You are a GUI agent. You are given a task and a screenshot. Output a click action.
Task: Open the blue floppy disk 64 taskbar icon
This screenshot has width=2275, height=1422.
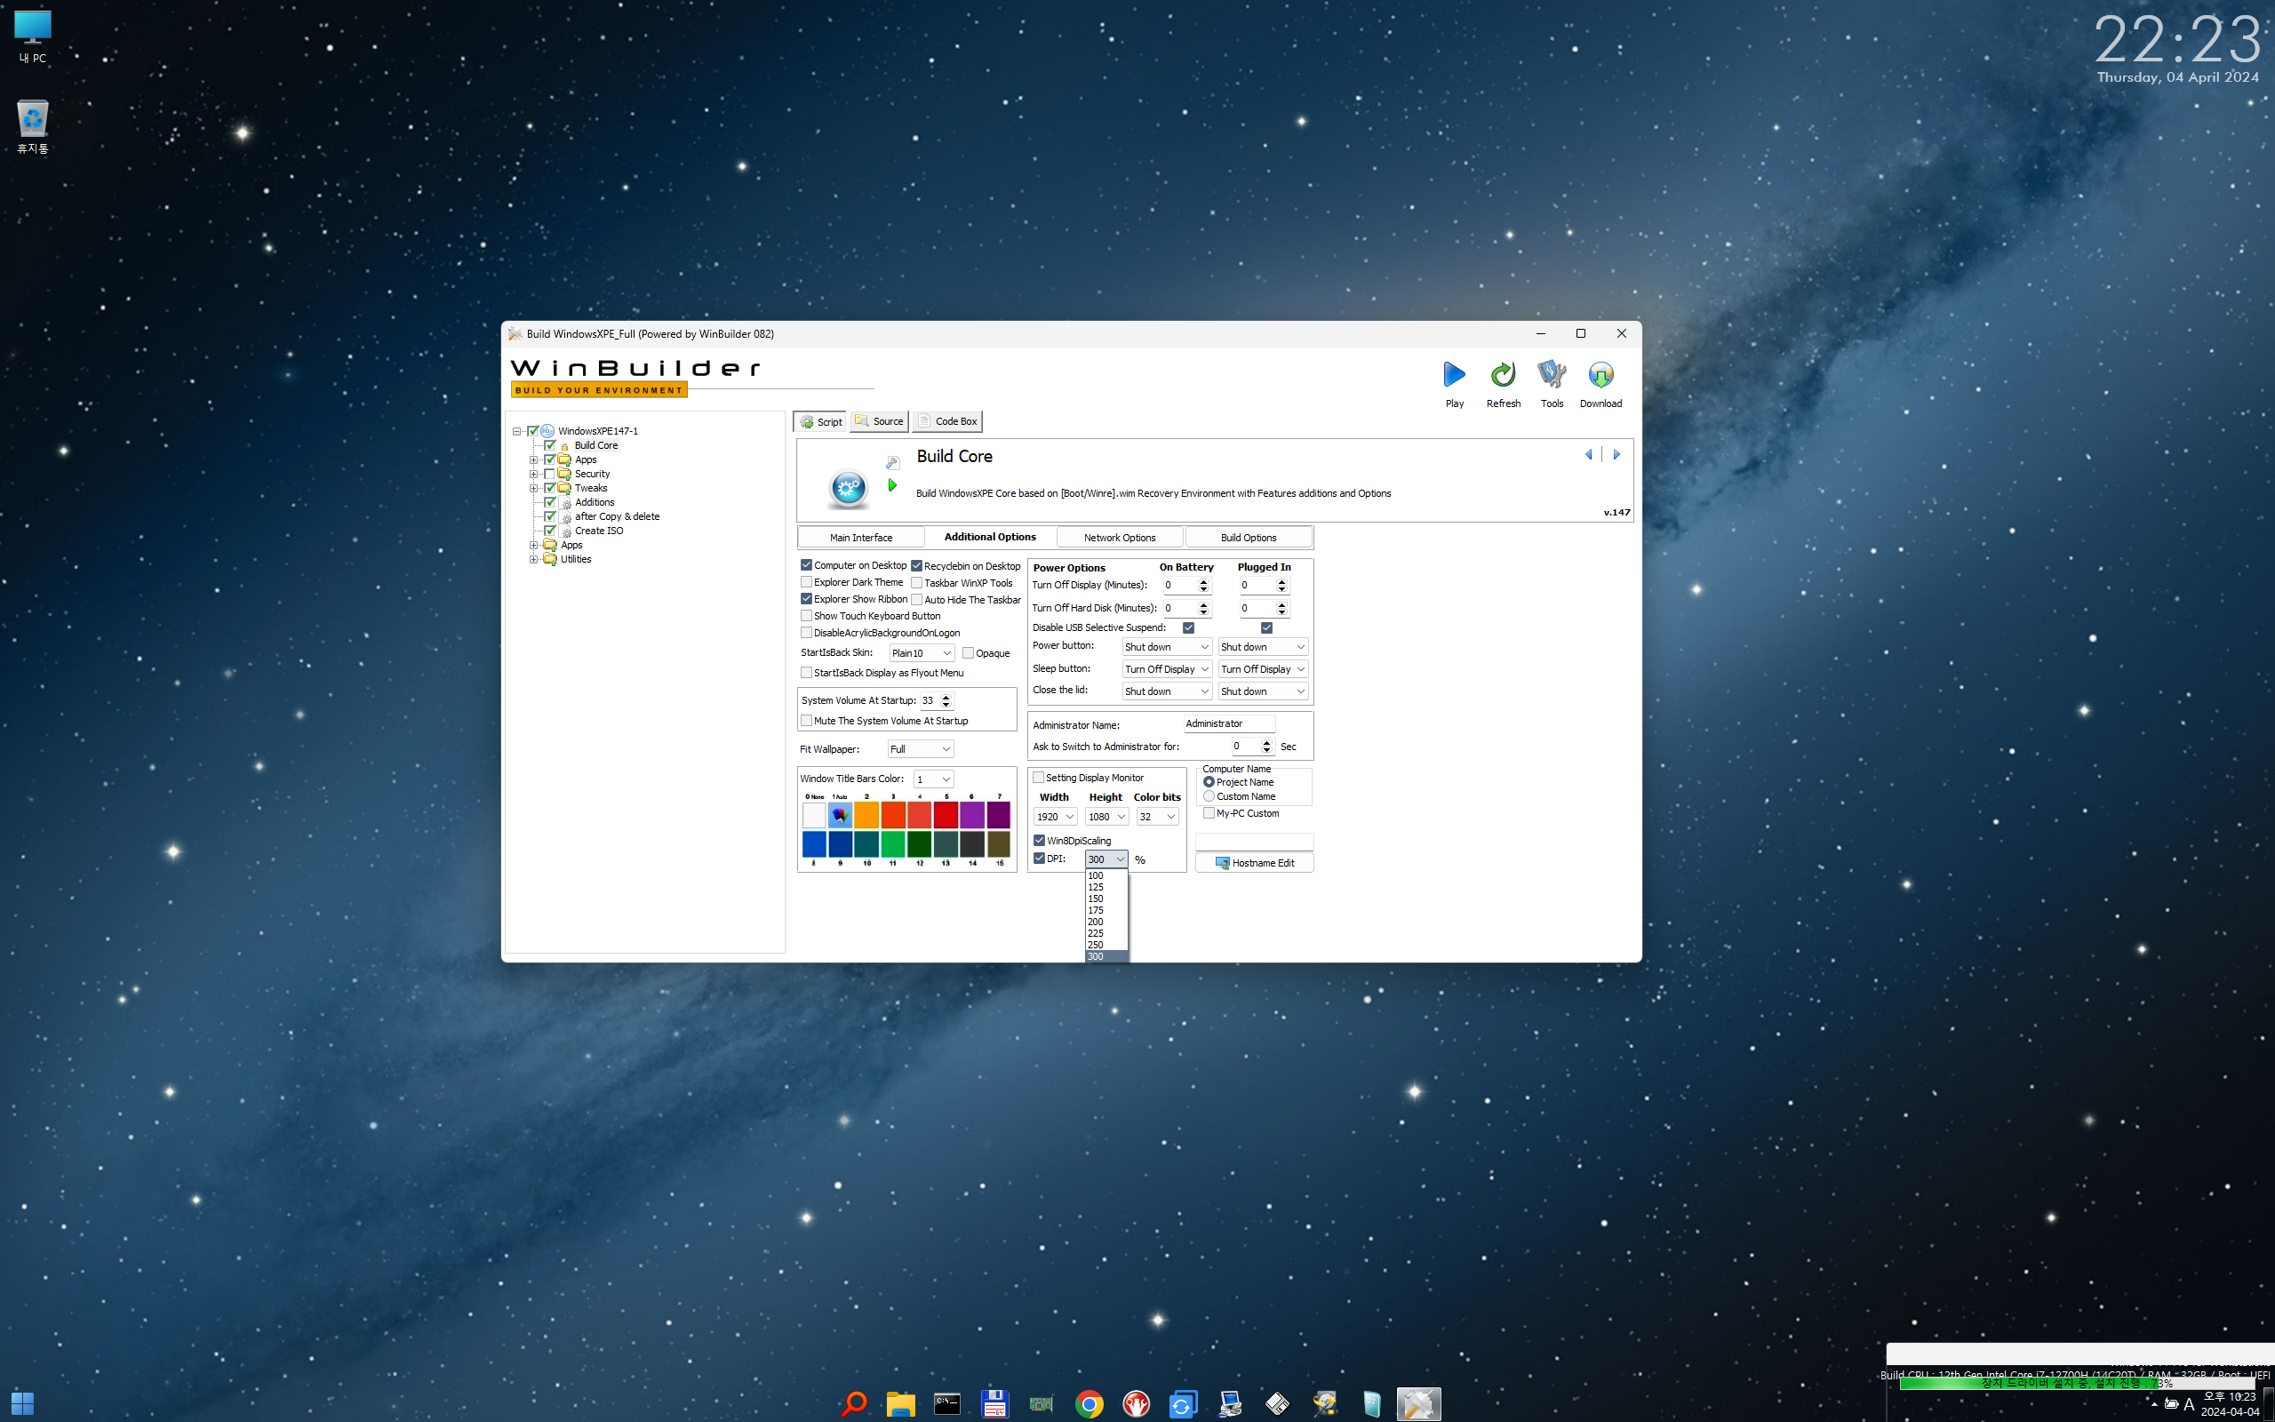click(x=994, y=1404)
